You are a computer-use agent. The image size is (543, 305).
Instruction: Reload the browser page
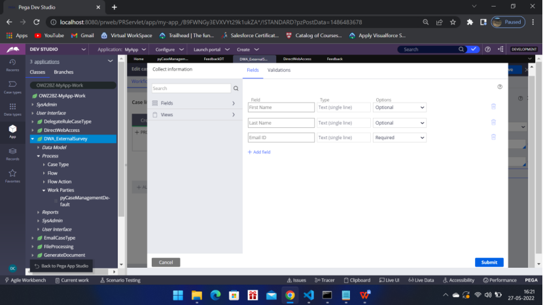[x=37, y=22]
